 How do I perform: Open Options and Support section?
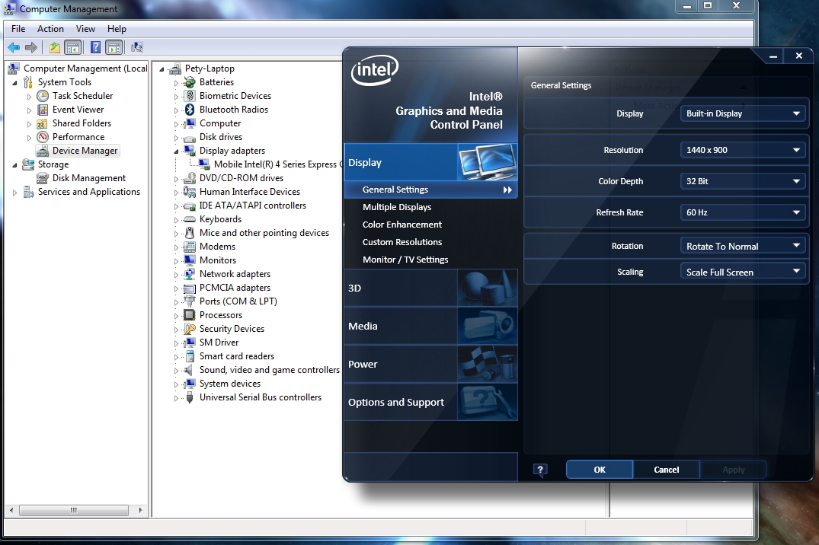click(431, 402)
